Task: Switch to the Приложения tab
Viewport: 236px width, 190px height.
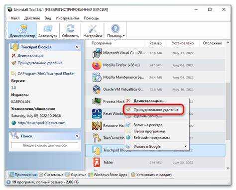Action: tap(23, 175)
